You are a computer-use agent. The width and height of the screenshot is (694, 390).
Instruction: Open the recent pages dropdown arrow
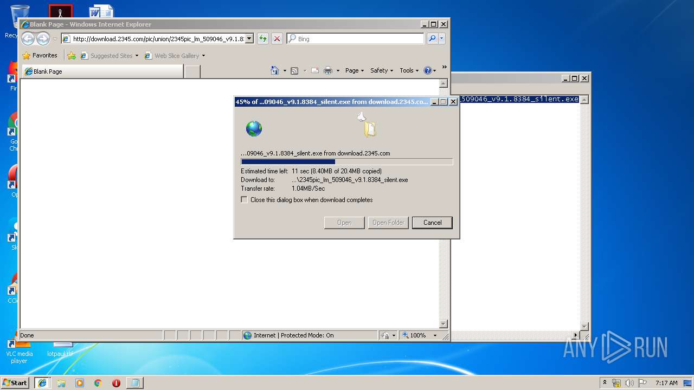55,39
